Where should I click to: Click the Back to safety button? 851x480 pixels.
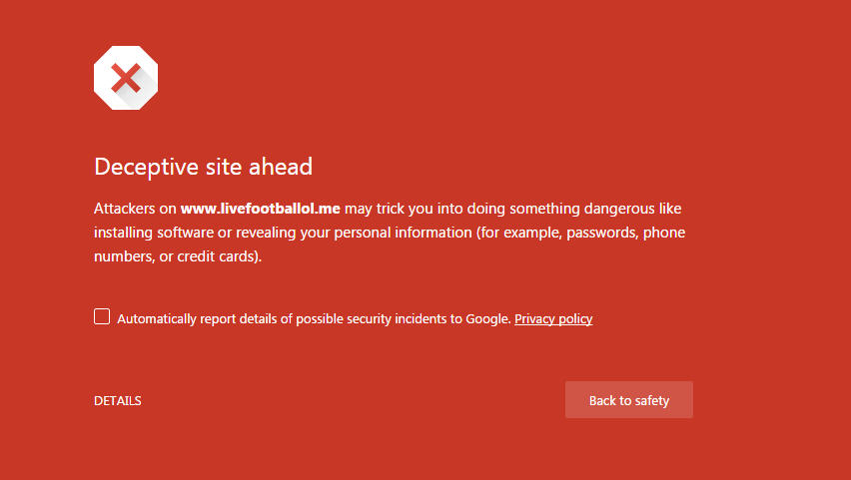(629, 400)
